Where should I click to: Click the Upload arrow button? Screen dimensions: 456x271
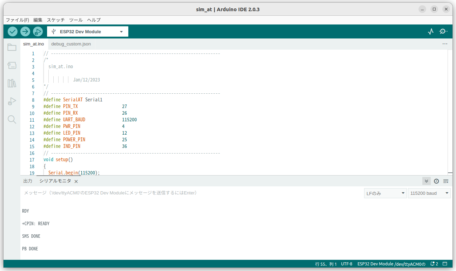point(25,31)
